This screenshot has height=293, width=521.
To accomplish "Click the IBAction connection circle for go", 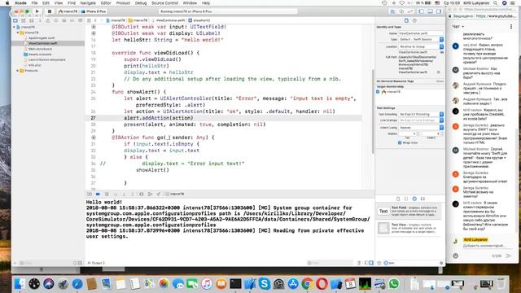I will [x=94, y=138].
